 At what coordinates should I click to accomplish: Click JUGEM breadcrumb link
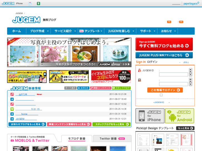point(19,13)
